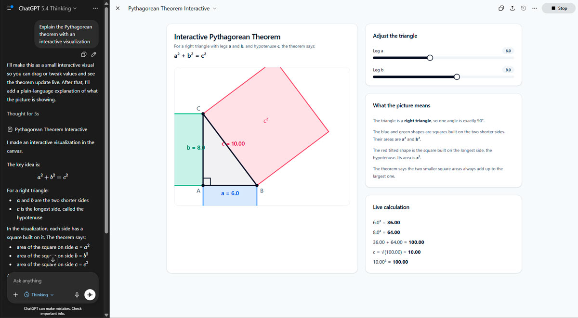
Task: Share the canvas using the upload icon
Action: tap(512, 8)
